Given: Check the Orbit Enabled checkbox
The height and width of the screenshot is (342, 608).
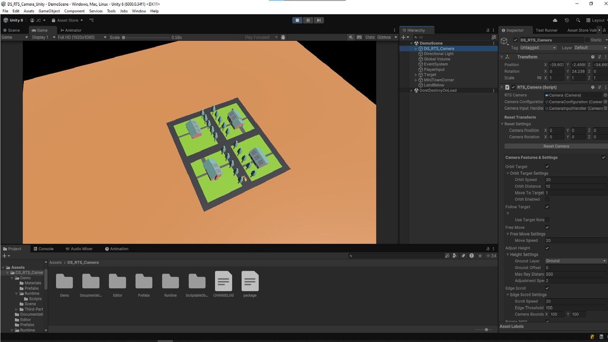Looking at the screenshot, I should click(547, 199).
